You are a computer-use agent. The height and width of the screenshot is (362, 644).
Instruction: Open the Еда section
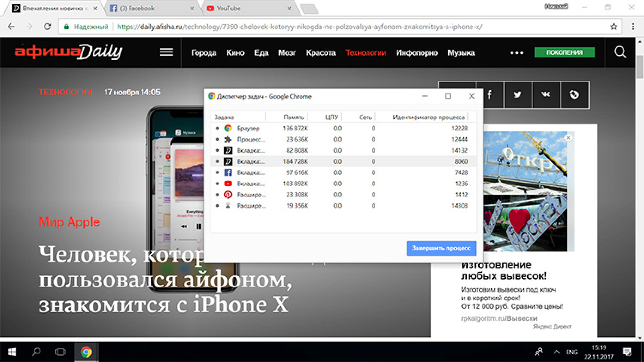pos(261,53)
